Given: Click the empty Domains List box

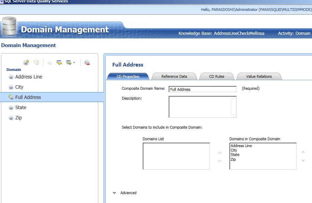Looking at the screenshot, I should coord(176,156).
